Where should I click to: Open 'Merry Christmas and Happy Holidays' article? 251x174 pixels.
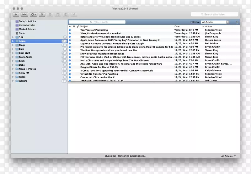point(115,60)
